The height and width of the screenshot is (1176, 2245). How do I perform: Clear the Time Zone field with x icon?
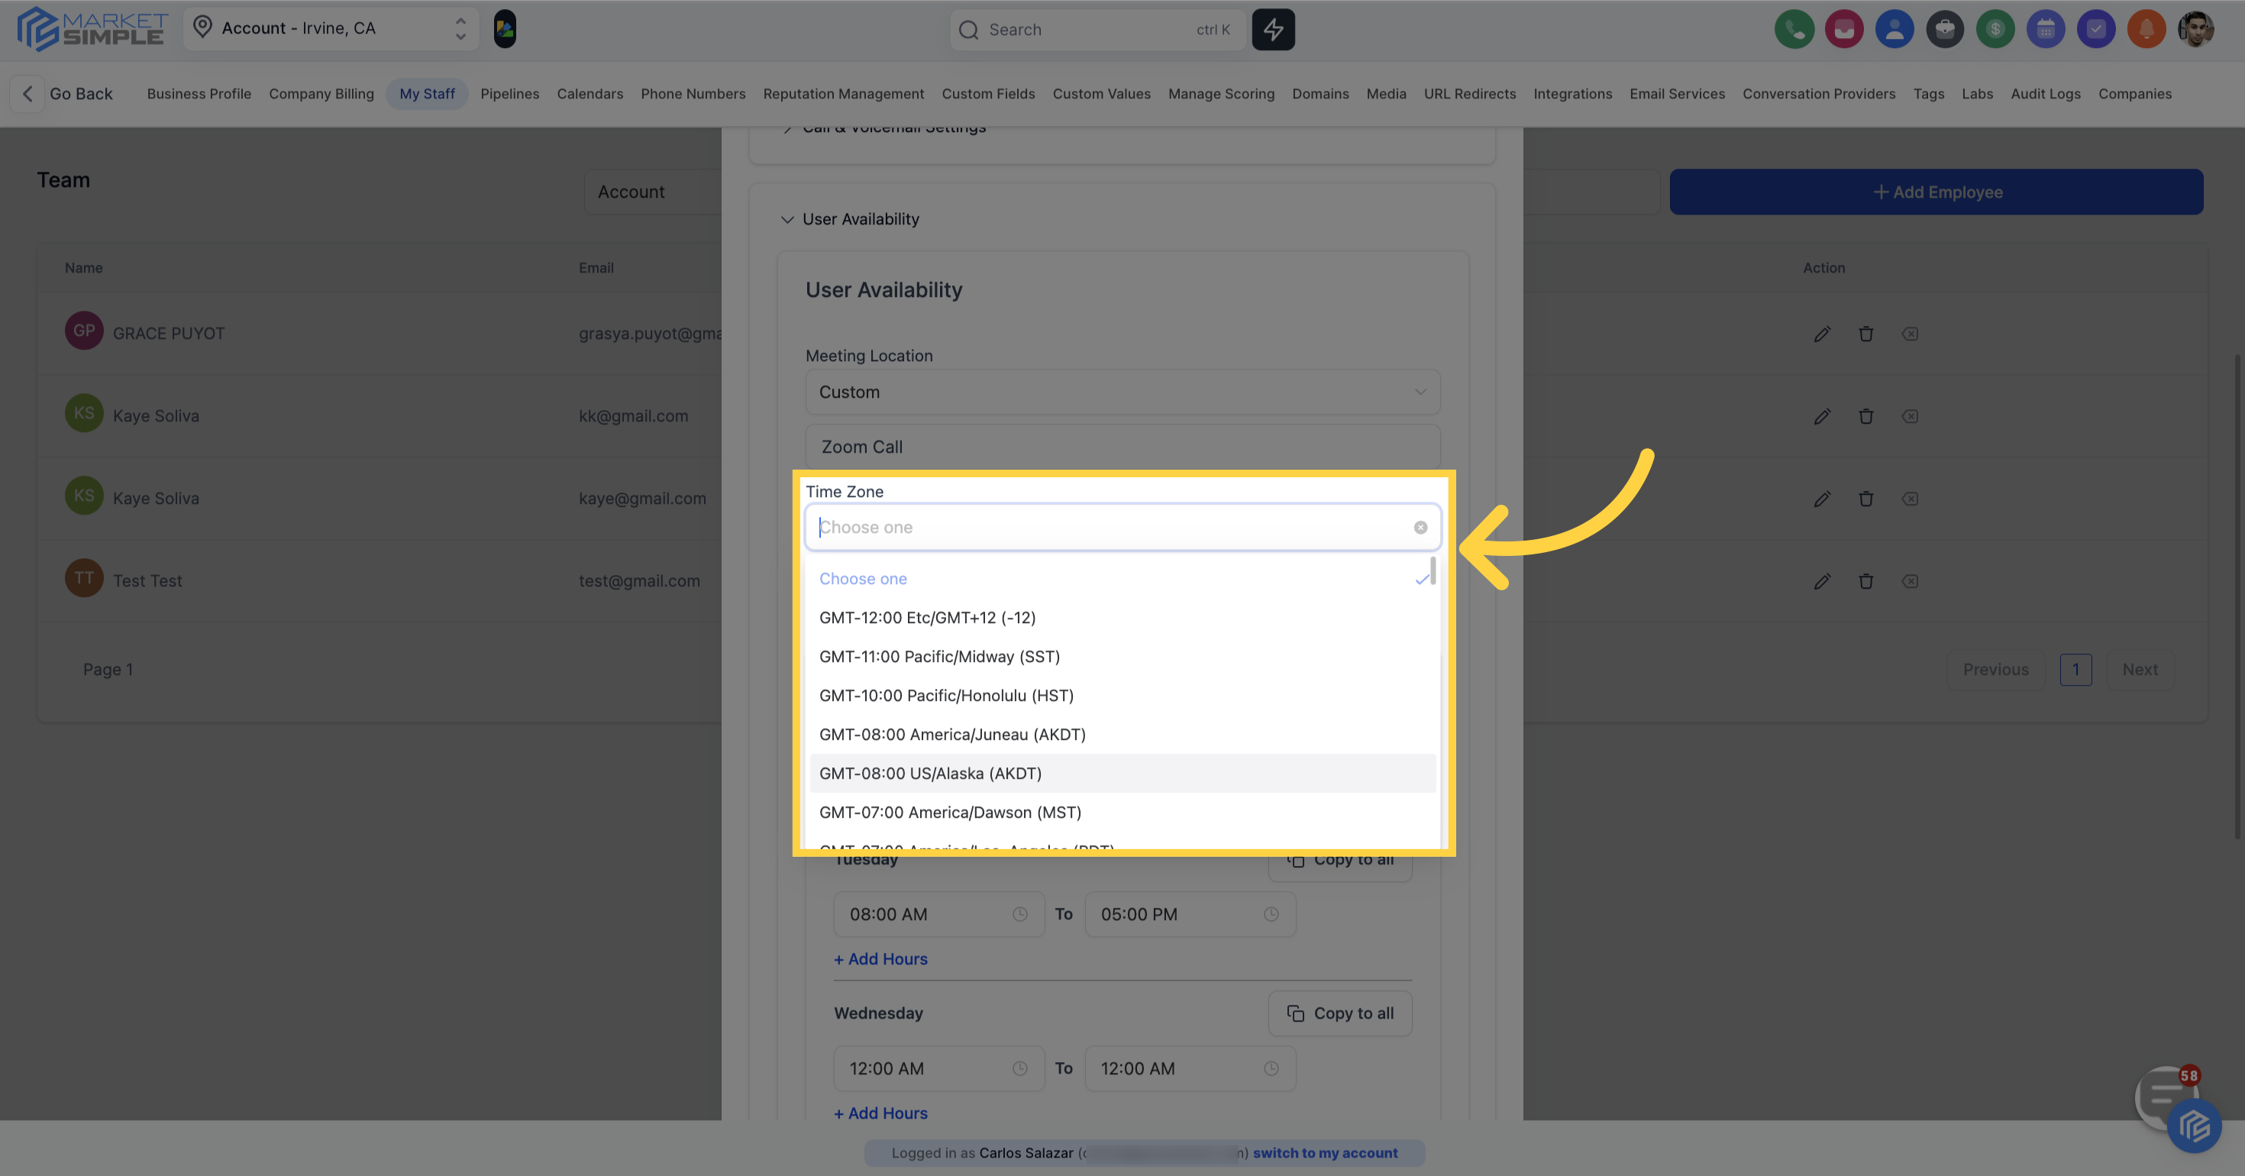[x=1420, y=528]
